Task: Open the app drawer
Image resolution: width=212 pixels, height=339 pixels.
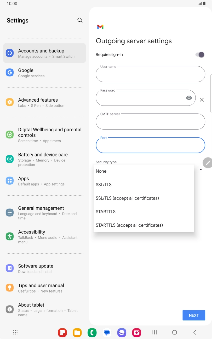Action: [x=15, y=332]
